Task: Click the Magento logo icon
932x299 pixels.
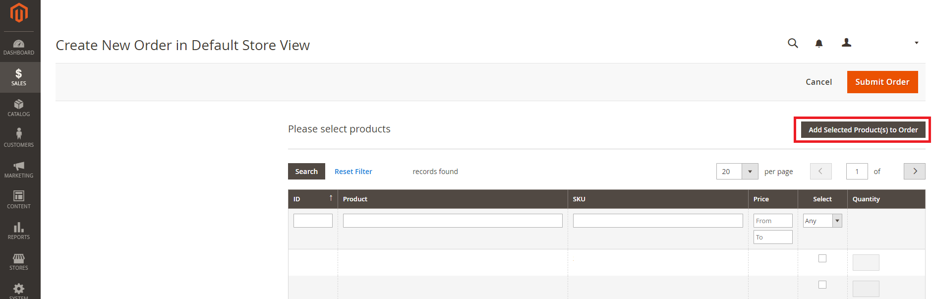Action: coord(19,13)
